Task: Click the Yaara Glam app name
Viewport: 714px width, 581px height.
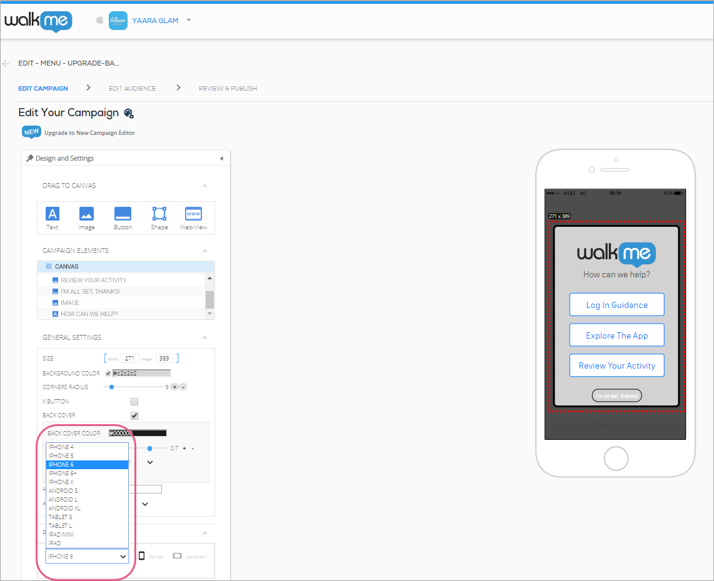Action: (155, 21)
